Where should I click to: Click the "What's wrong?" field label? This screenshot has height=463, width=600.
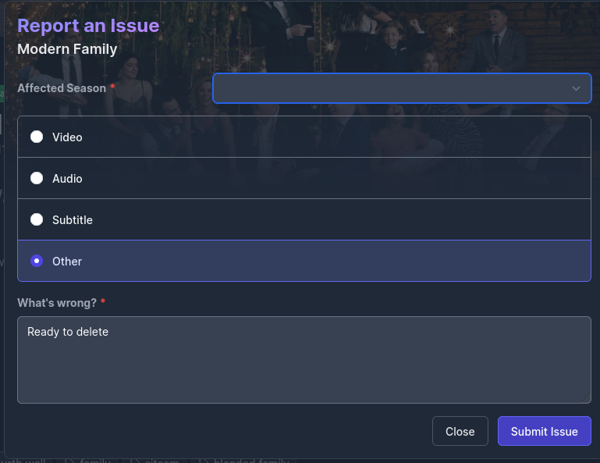click(x=57, y=302)
